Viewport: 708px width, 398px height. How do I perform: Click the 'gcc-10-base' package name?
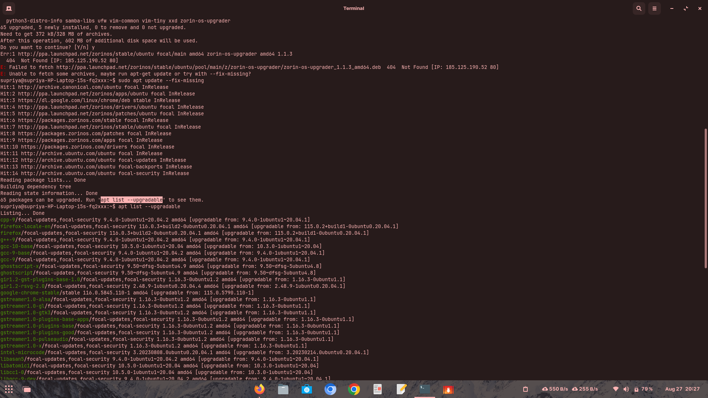[x=17, y=247]
